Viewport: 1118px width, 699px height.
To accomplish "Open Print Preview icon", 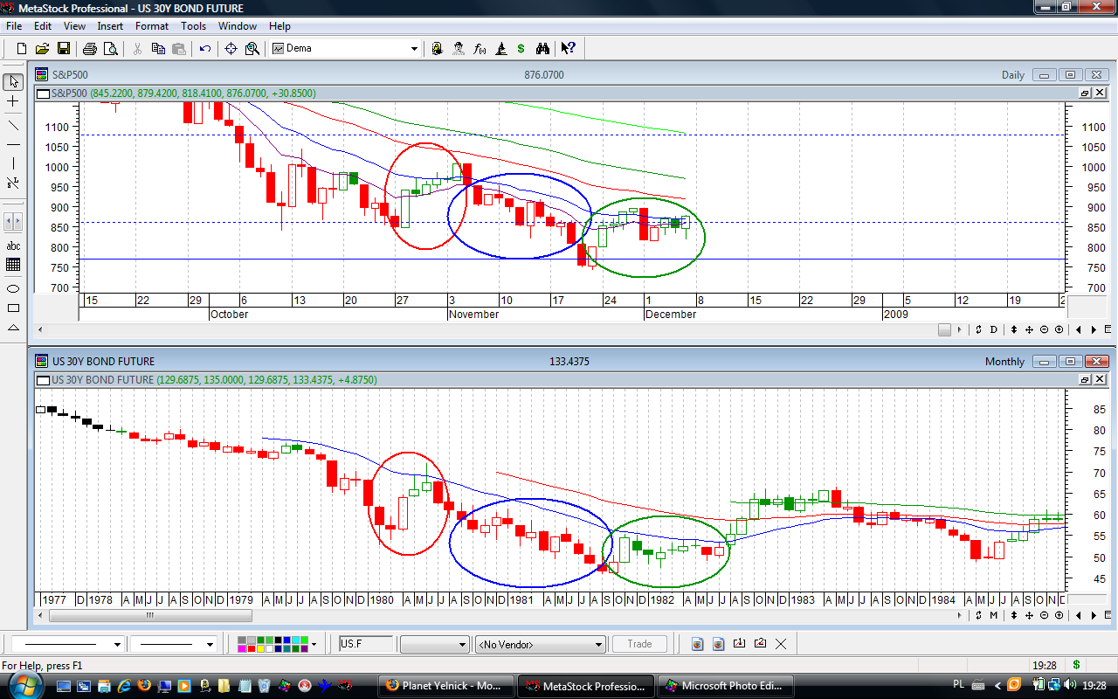I will [x=109, y=49].
